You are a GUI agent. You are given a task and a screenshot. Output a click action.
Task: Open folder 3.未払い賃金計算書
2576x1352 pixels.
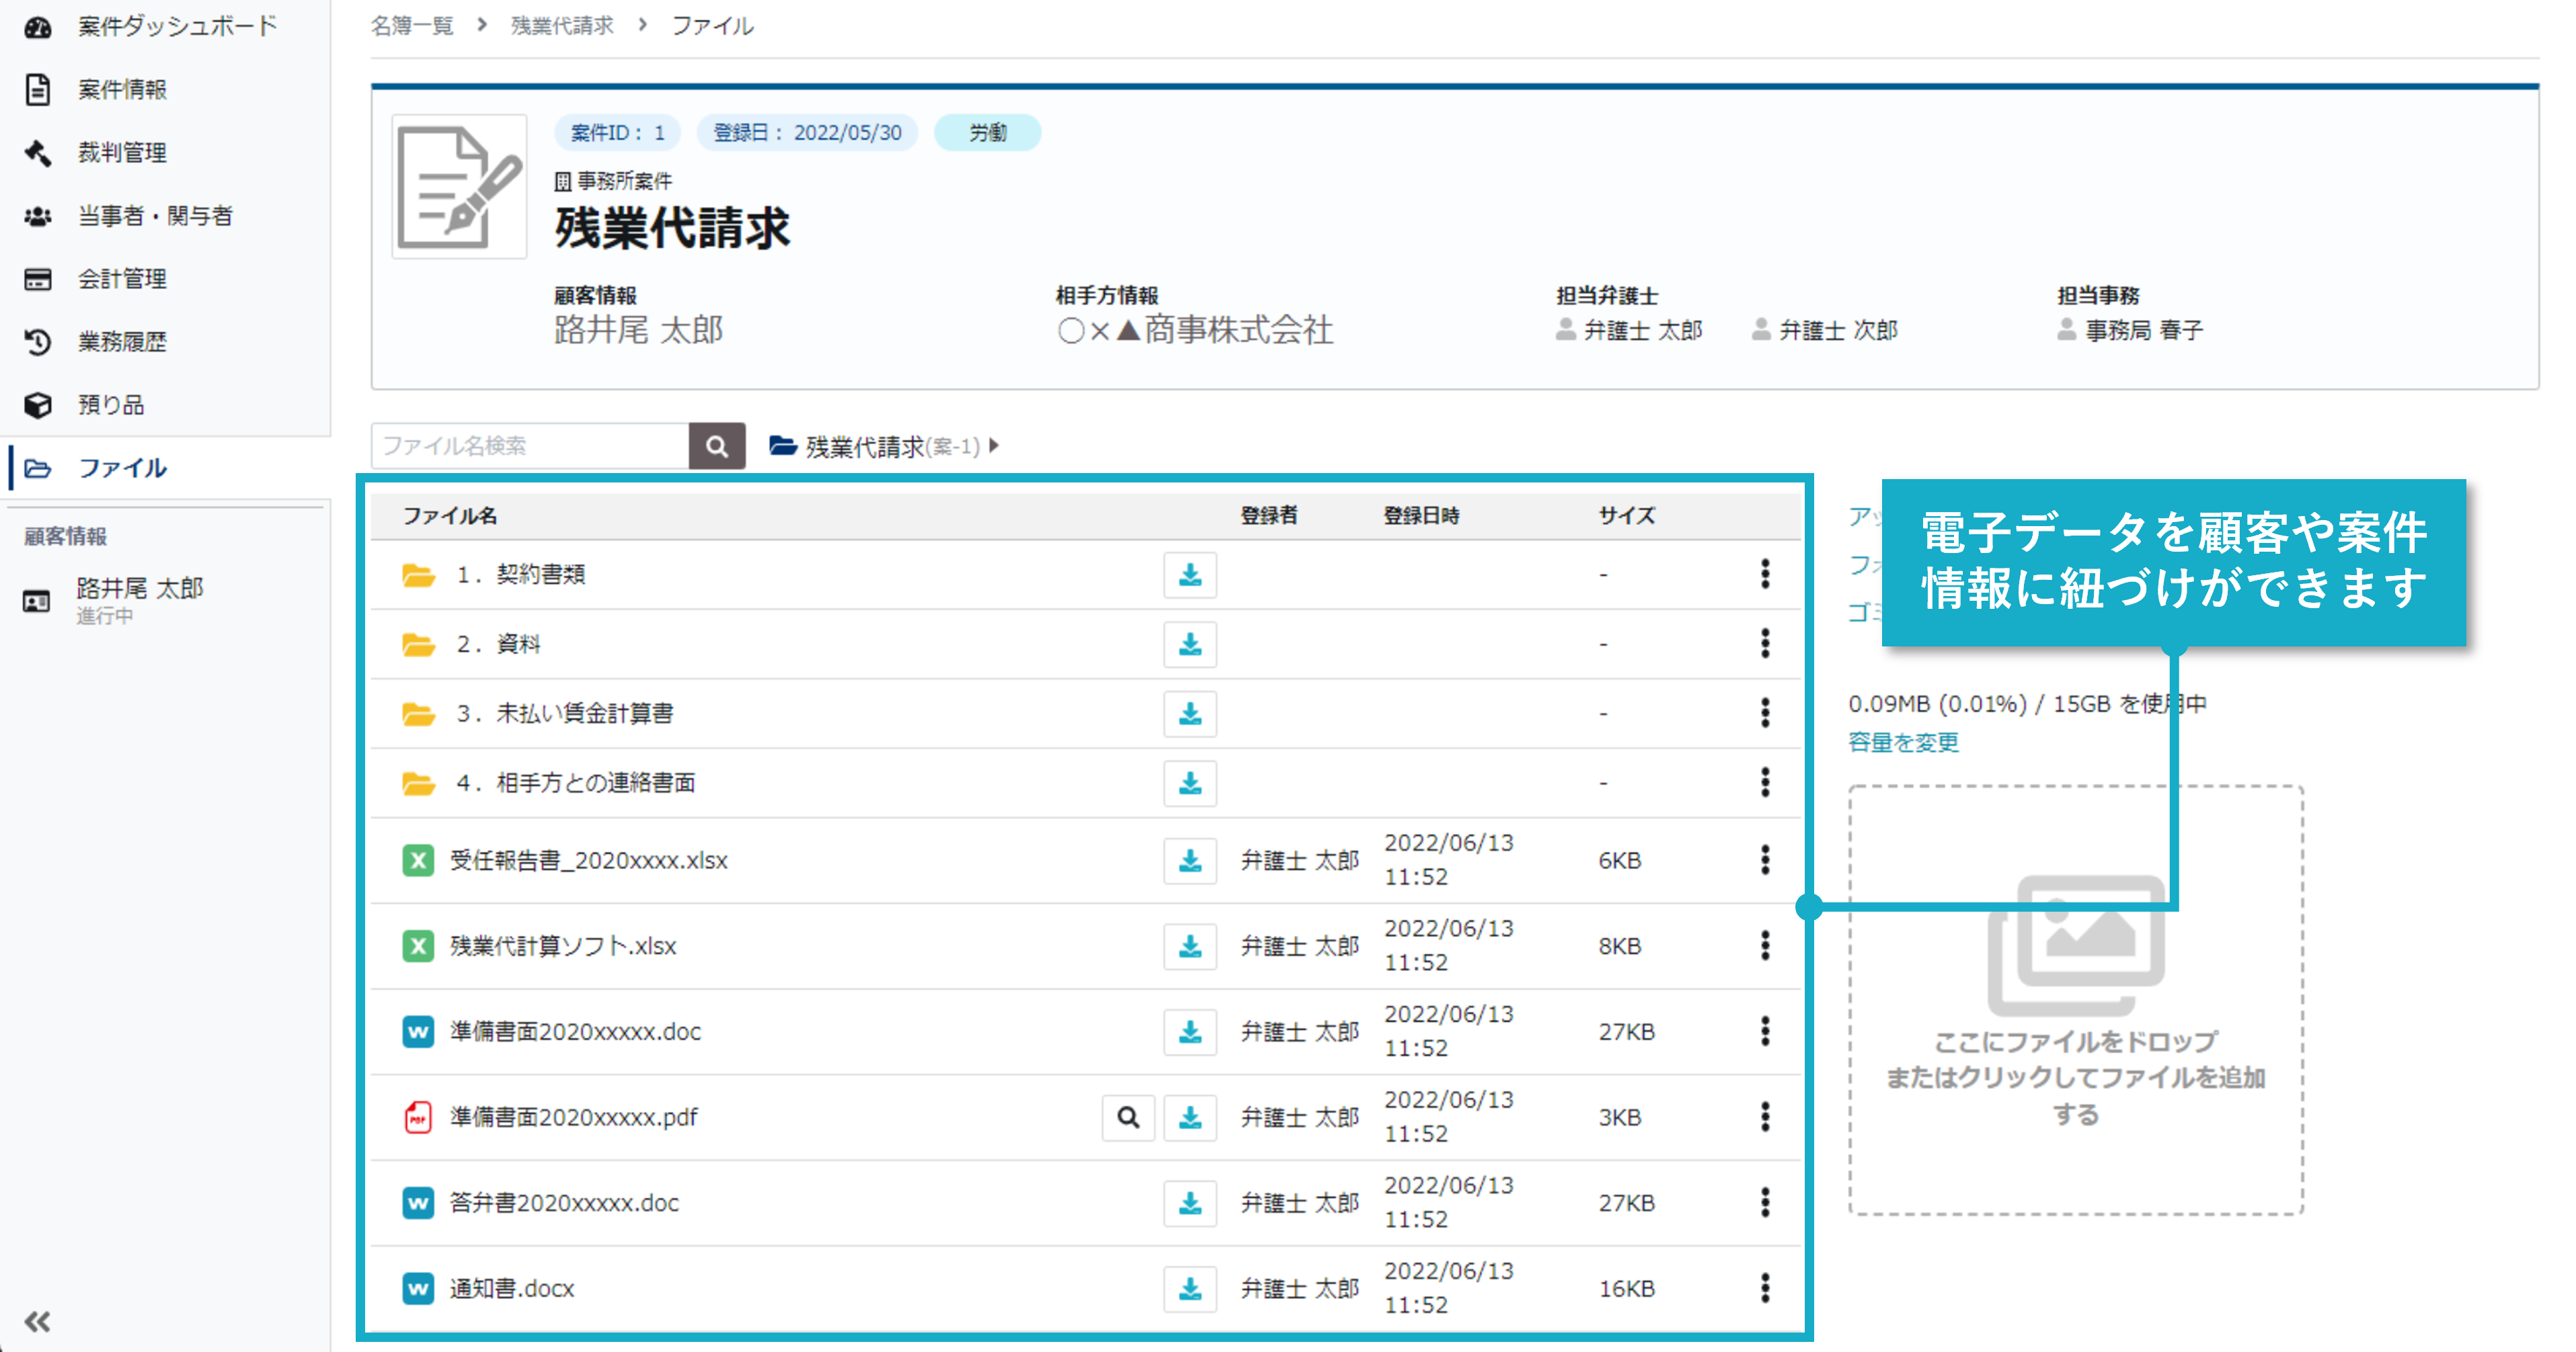coord(565,714)
